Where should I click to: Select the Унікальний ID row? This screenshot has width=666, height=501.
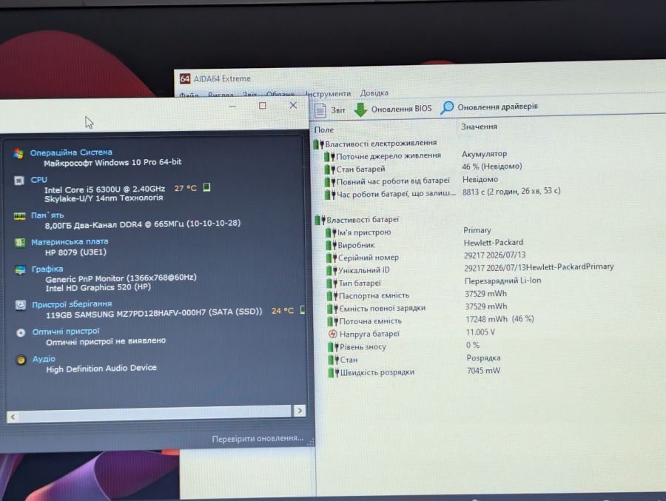pos(358,270)
